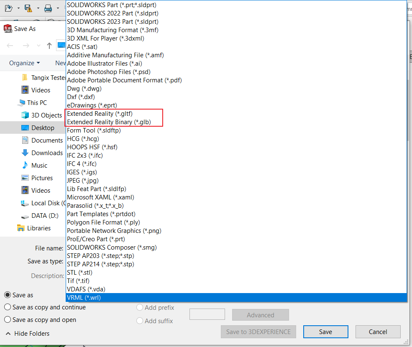This screenshot has width=412, height=347.
Task: Select STEP AP214 file type
Action: pyautogui.click(x=236, y=264)
